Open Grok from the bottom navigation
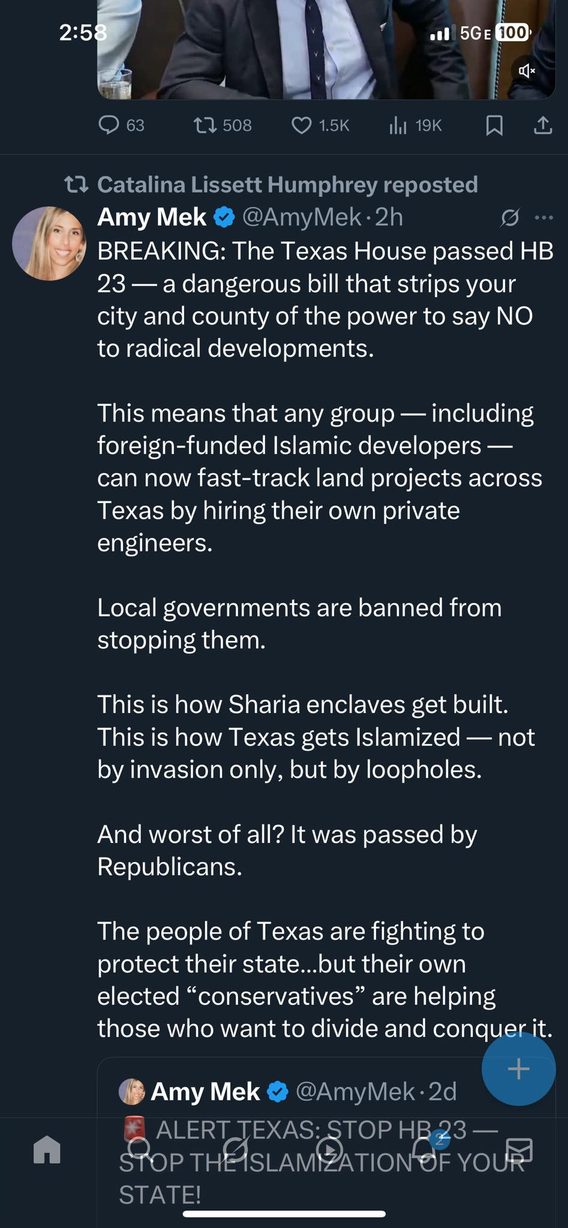 tap(235, 1149)
